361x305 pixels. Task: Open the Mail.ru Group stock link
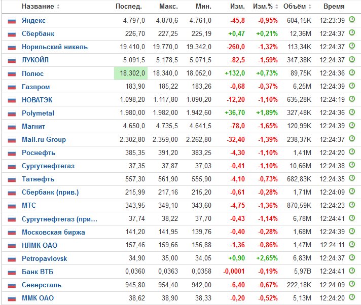tap(44, 140)
